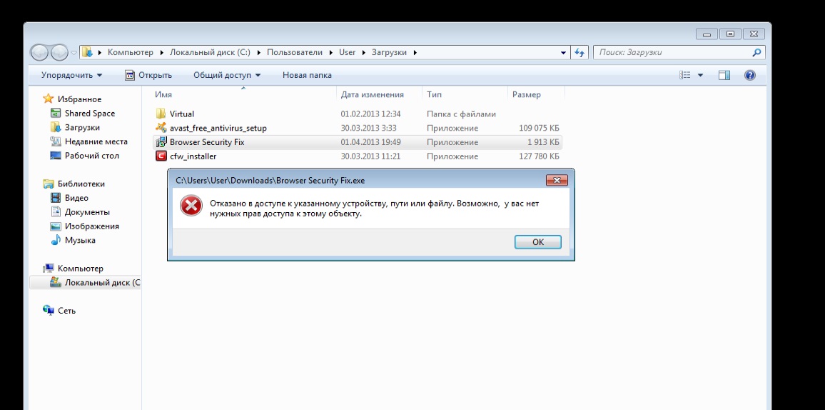Click the Папка с файлами type cell

tap(461, 114)
